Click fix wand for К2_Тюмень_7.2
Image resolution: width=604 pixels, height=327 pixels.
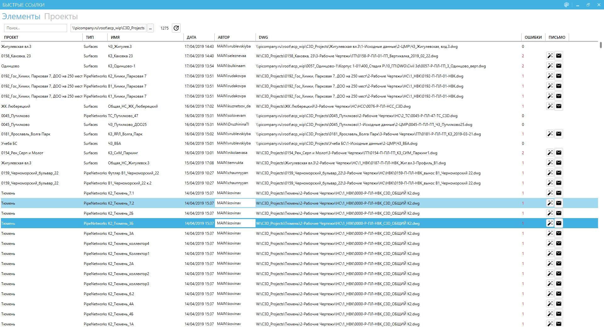[550, 203]
